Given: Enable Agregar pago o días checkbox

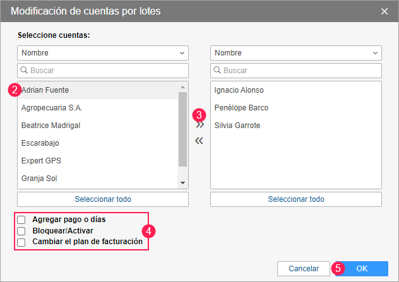Looking at the screenshot, I should coord(21,220).
